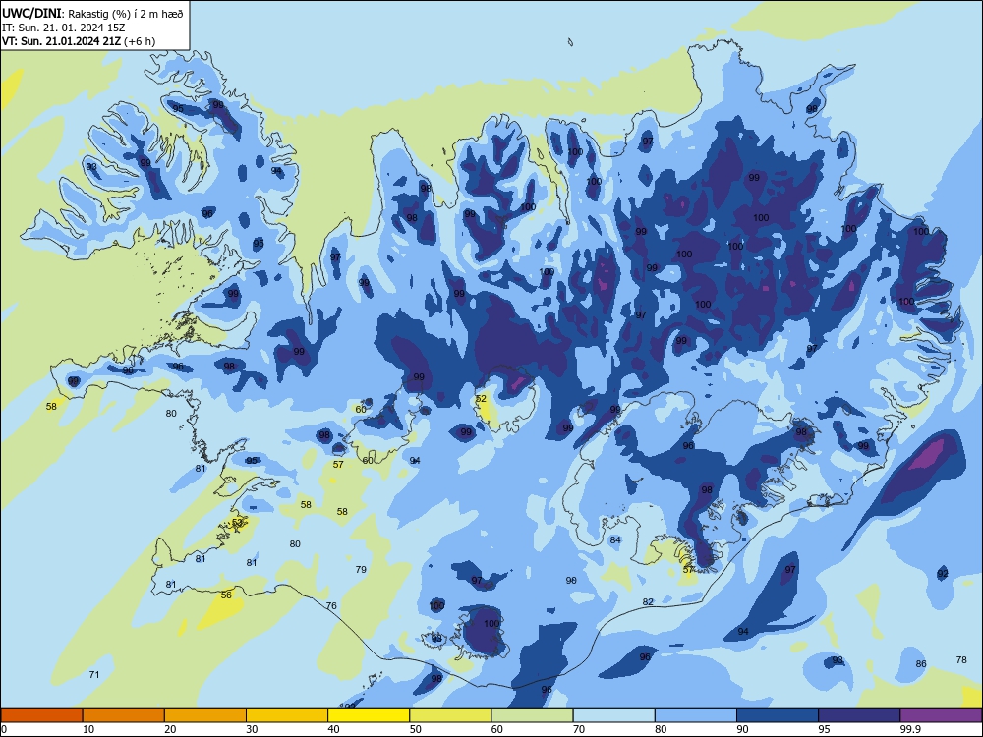
Task: Click the humidity value '84' on the map
Action: [615, 539]
